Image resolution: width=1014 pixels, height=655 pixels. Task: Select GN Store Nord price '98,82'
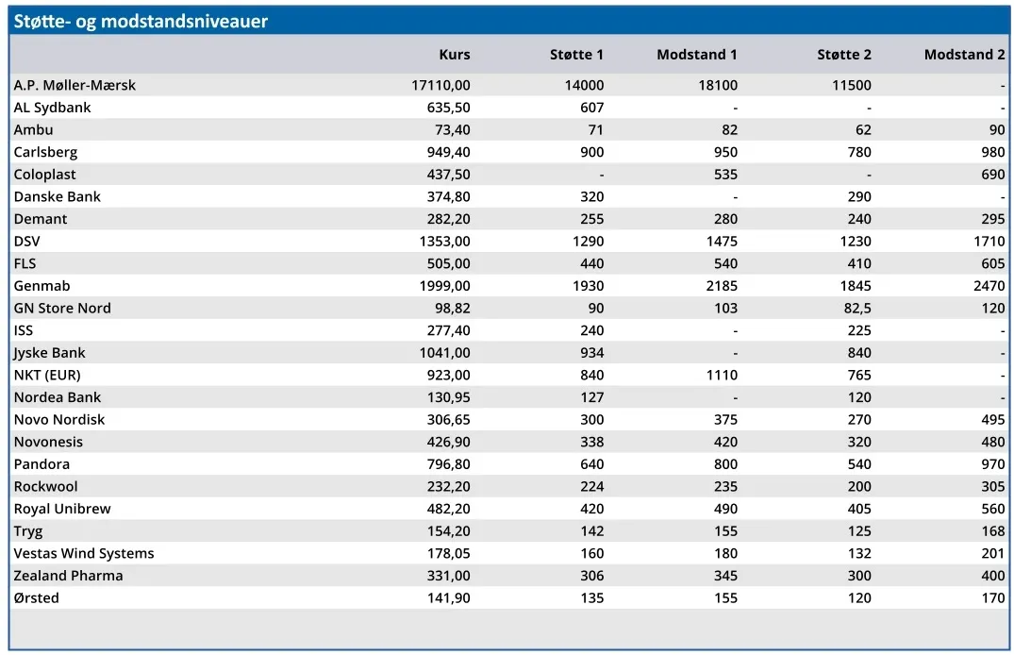[452, 308]
